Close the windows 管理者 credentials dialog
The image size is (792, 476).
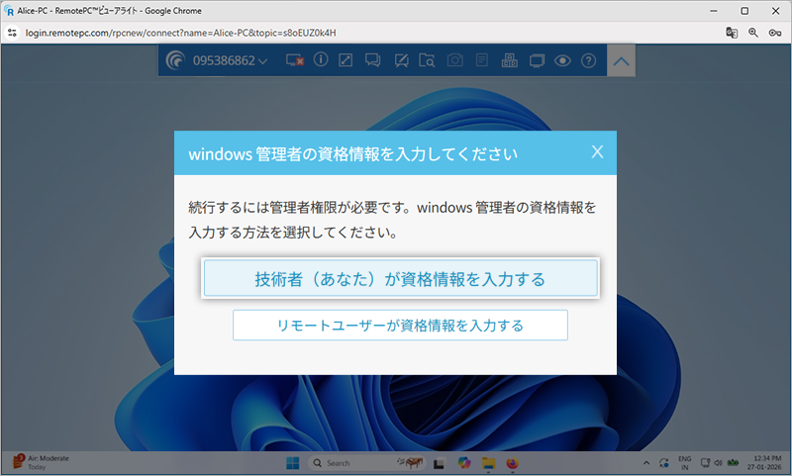[x=597, y=152]
